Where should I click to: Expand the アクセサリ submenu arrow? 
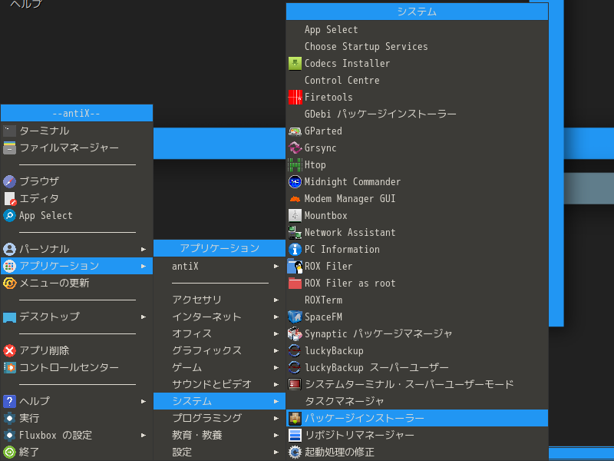point(276,300)
